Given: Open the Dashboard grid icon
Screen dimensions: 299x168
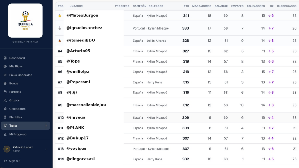Looking at the screenshot, I should coord(5,58).
